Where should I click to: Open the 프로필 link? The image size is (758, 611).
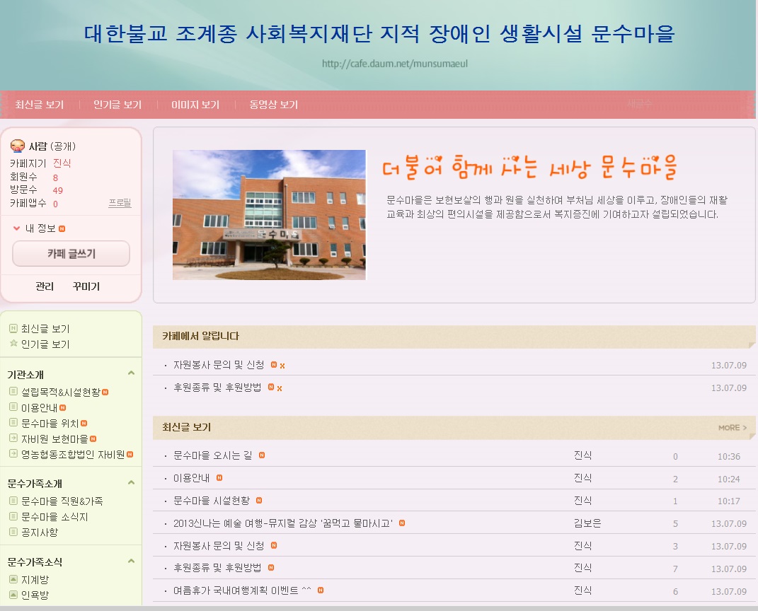(120, 203)
